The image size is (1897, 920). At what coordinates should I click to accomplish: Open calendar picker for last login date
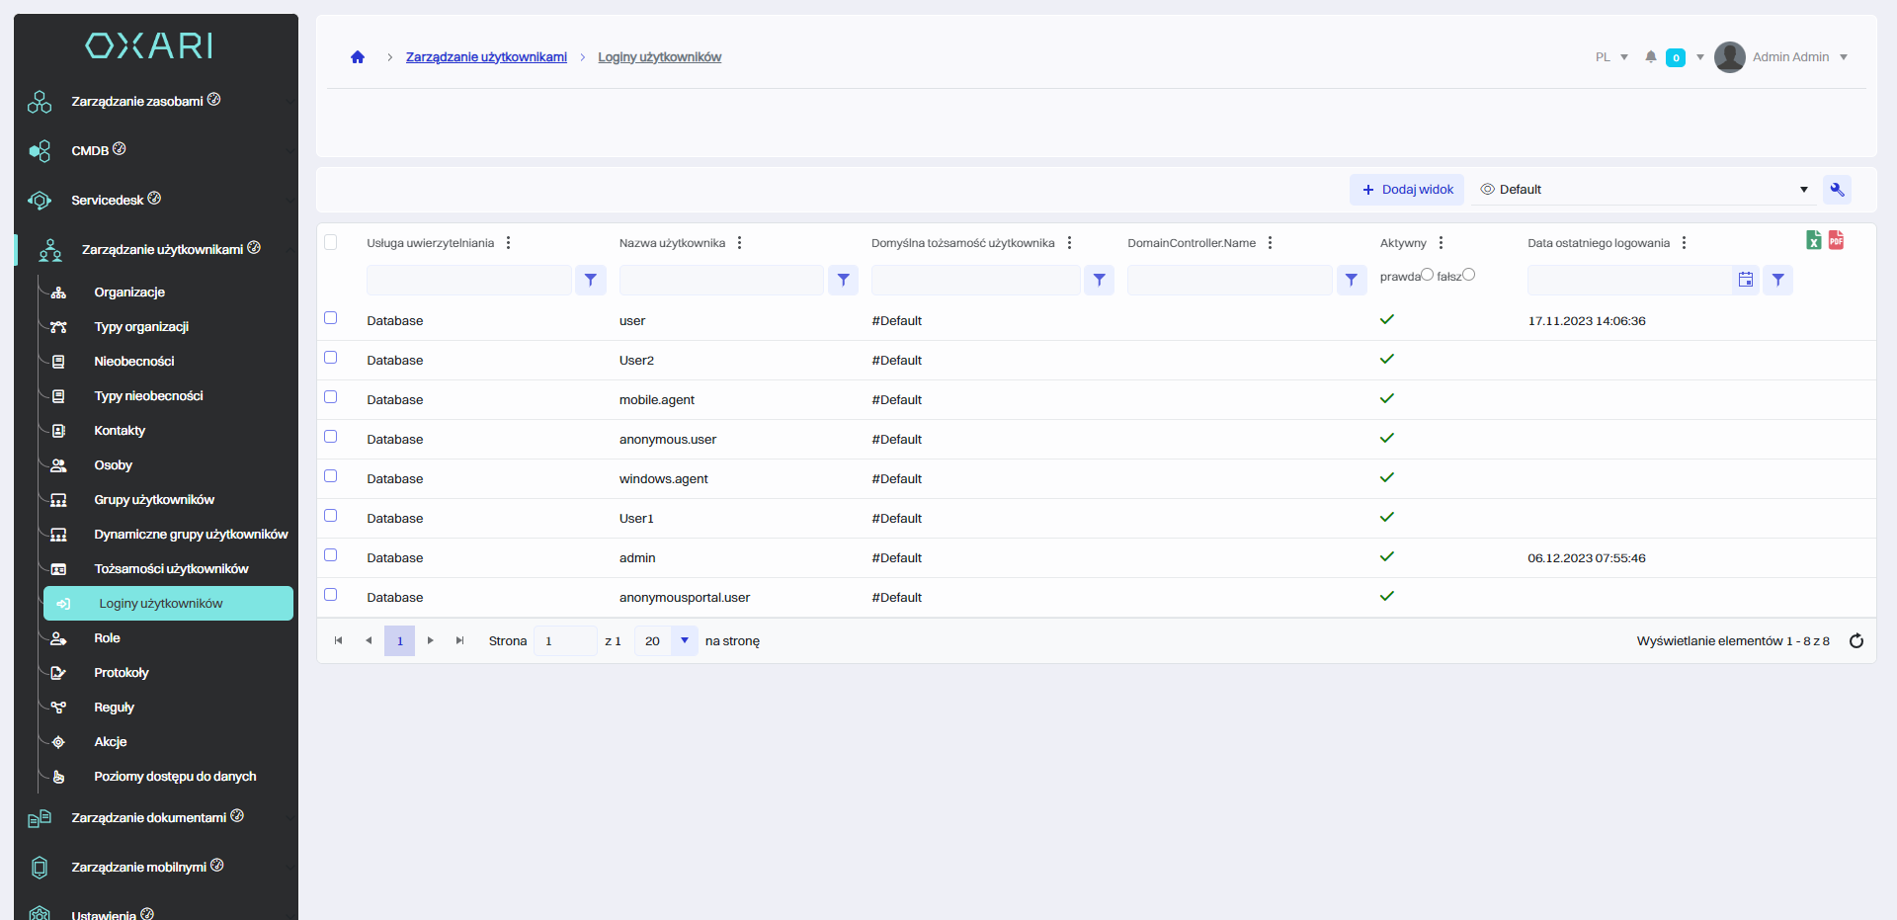click(1746, 281)
